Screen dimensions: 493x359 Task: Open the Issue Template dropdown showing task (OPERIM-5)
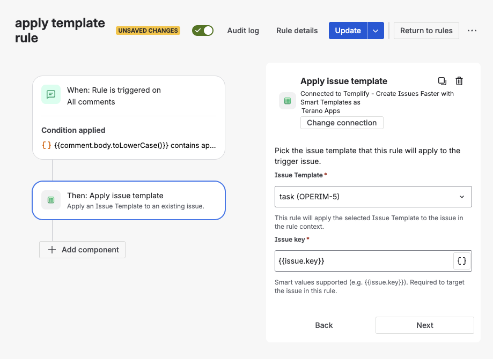tap(373, 197)
